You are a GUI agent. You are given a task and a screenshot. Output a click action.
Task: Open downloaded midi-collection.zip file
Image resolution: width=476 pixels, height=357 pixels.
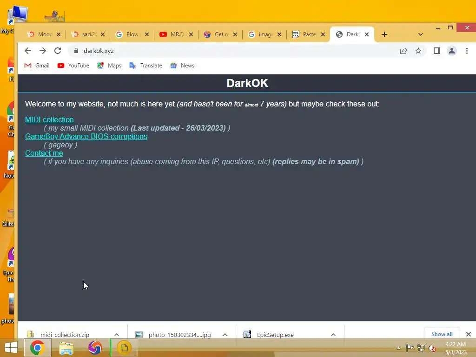point(64,335)
